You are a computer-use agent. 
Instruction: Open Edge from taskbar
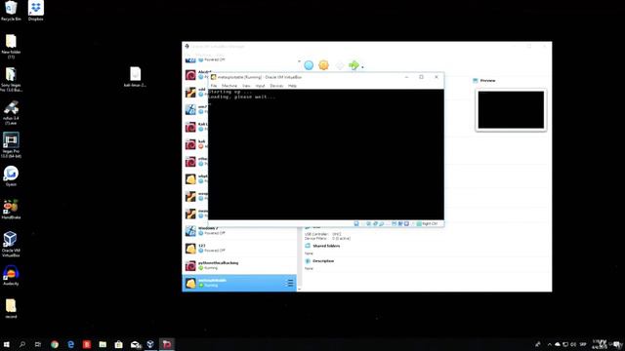pos(70,344)
